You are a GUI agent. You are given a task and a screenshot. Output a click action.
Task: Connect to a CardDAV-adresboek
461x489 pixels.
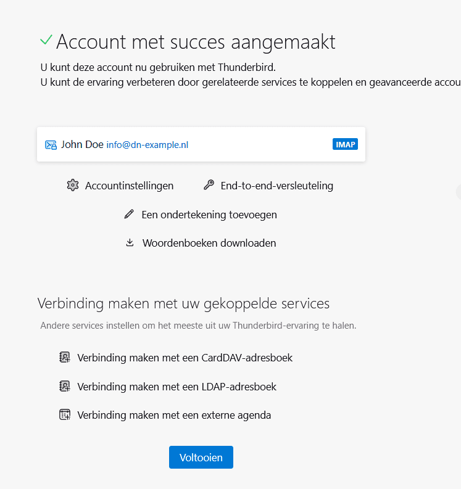pyautogui.click(x=185, y=358)
